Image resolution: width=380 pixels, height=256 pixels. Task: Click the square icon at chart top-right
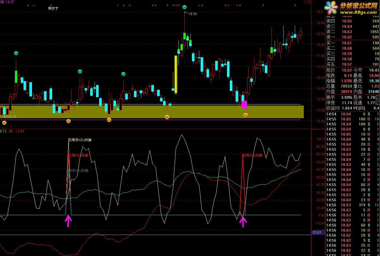tap(309, 2)
